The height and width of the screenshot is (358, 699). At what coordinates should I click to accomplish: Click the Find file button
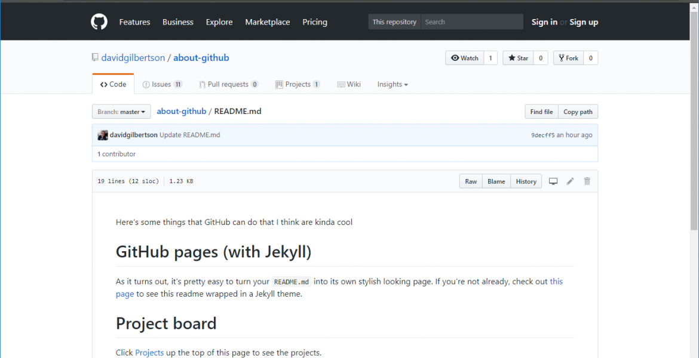click(542, 112)
